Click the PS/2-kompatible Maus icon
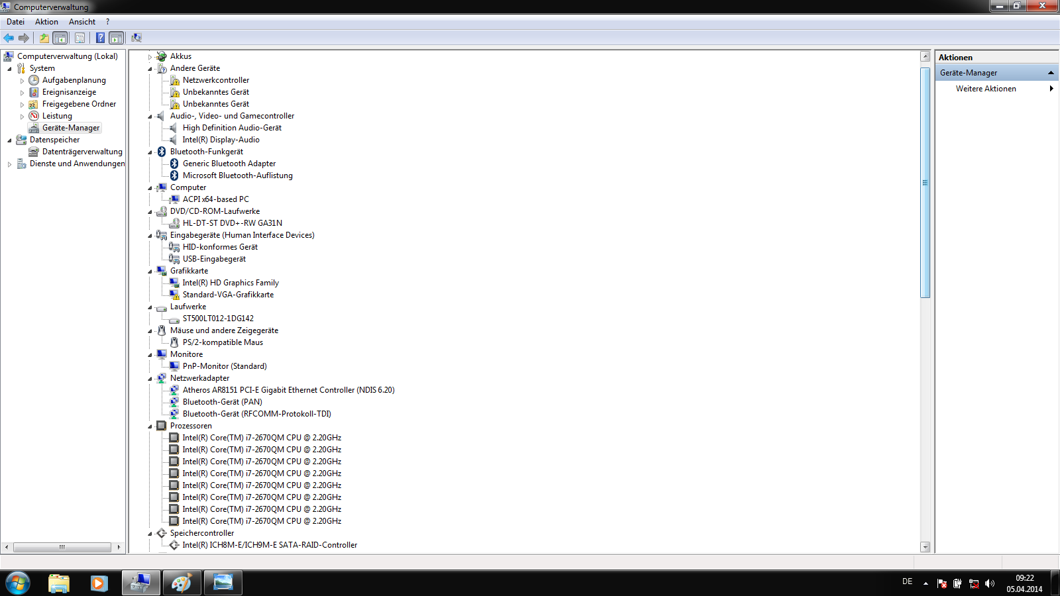 click(x=174, y=342)
